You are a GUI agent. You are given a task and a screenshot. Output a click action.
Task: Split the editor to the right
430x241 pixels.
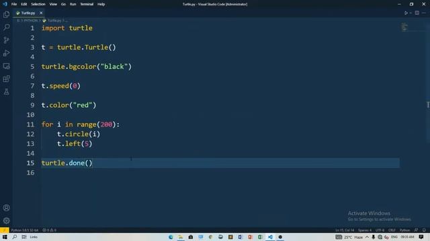[x=417, y=13]
